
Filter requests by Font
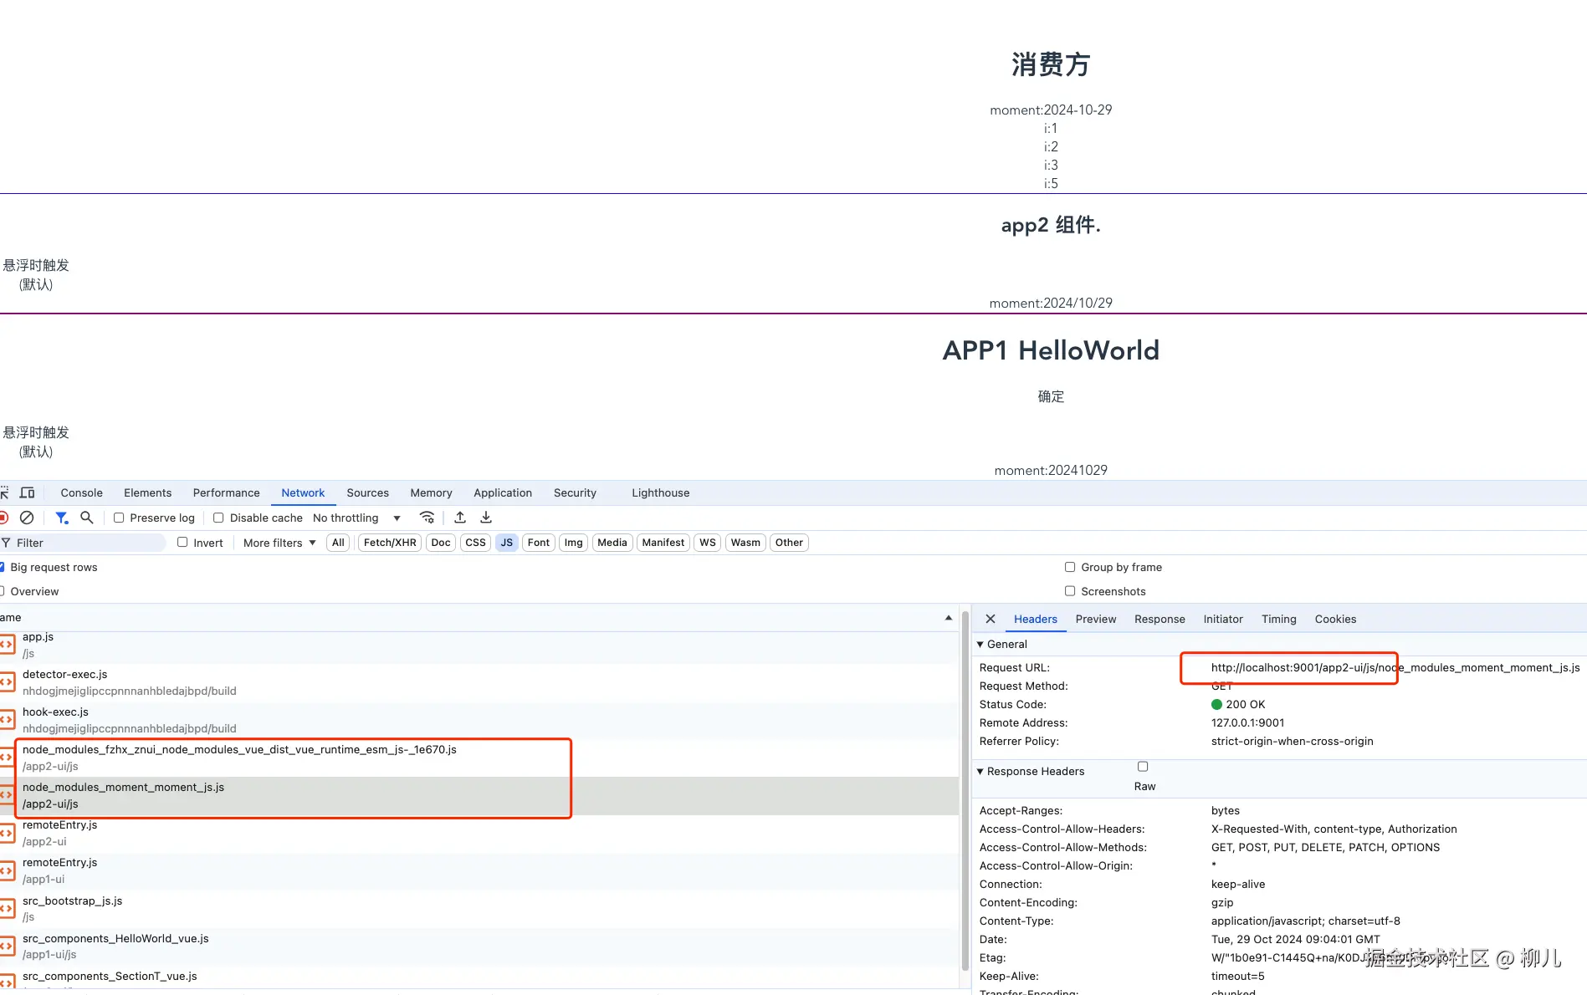[x=539, y=543]
